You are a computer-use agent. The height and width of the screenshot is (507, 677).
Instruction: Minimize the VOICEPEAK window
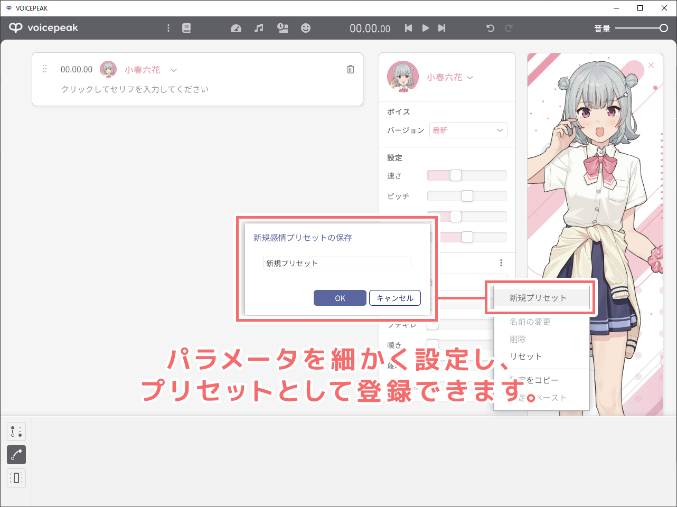click(616, 8)
